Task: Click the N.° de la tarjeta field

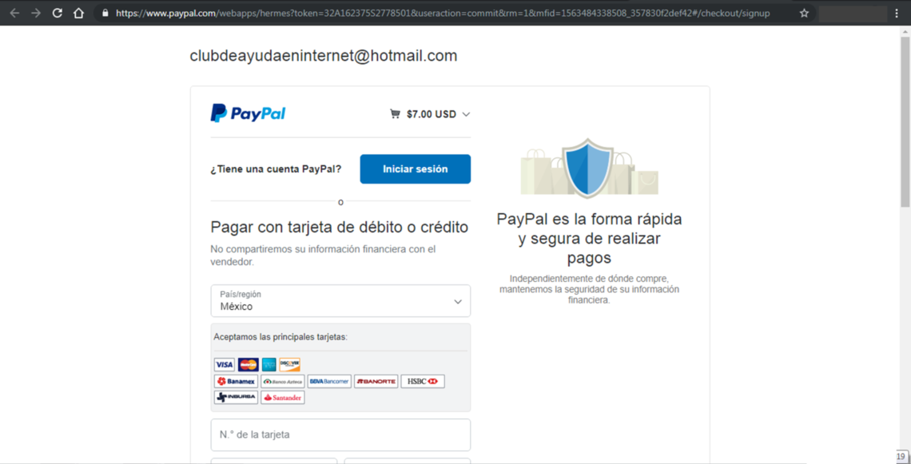Action: pos(340,435)
